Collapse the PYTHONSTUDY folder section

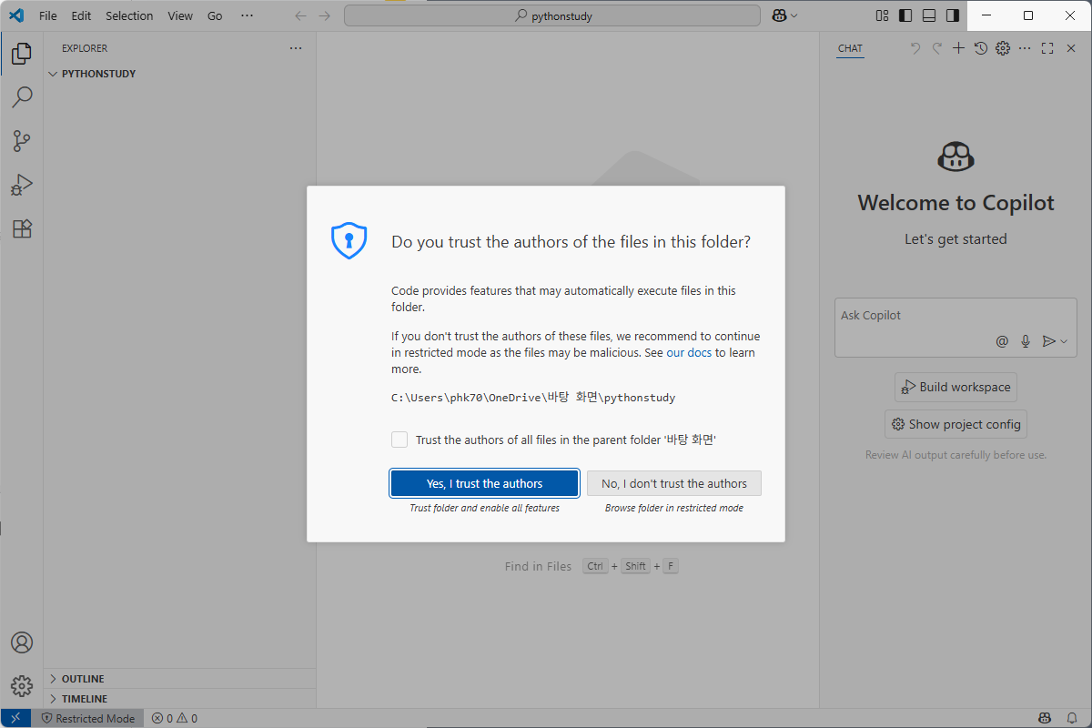(179, 74)
